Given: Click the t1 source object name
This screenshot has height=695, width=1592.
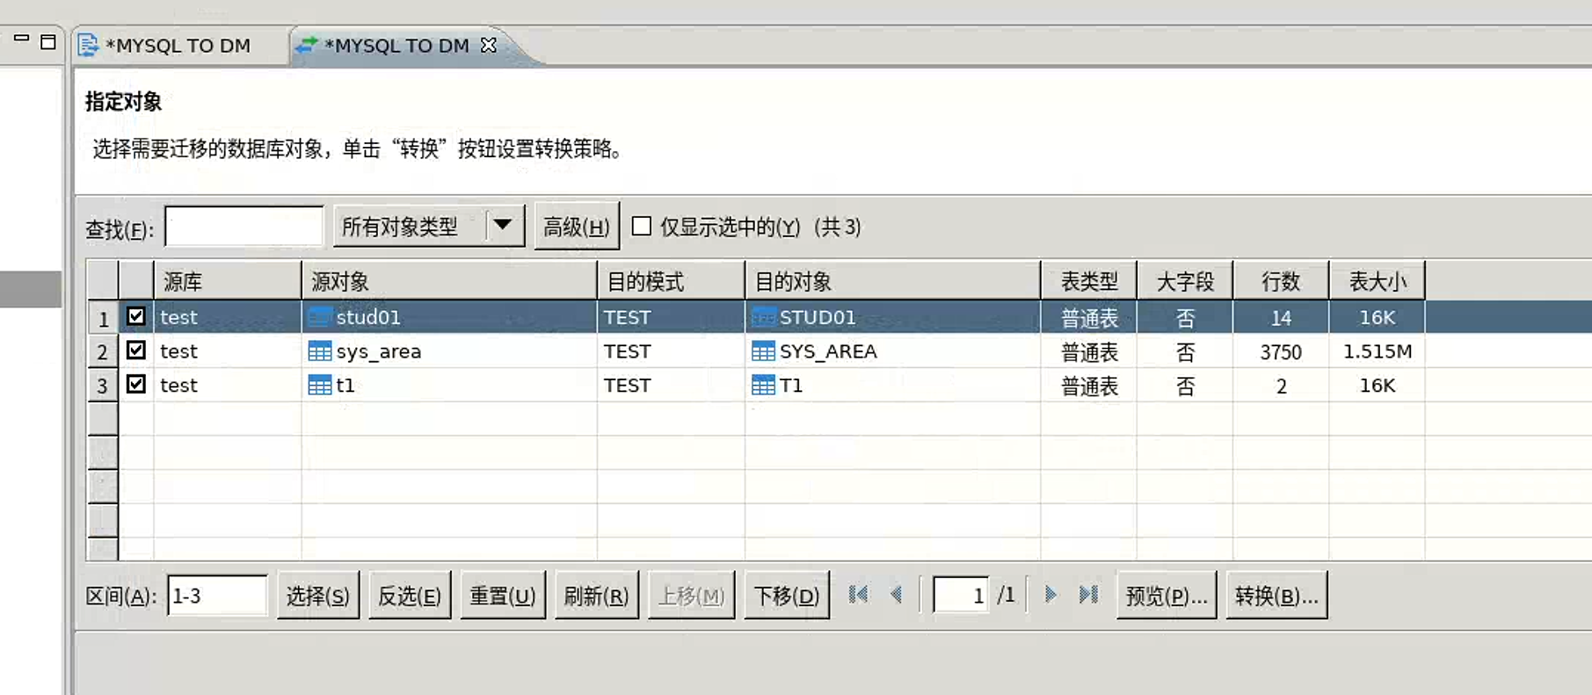Looking at the screenshot, I should click(x=345, y=385).
